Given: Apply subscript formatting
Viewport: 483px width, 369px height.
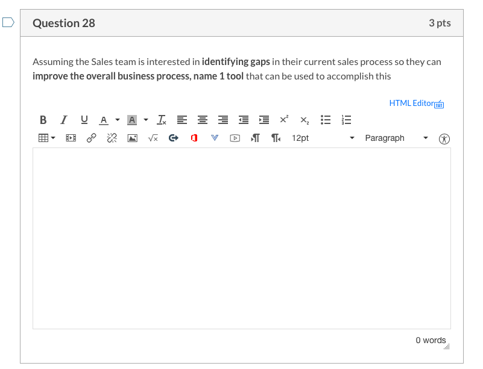Looking at the screenshot, I should click(x=305, y=120).
